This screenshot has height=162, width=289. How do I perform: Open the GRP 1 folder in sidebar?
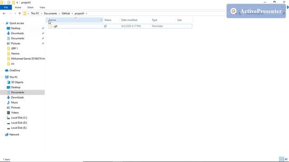click(x=14, y=49)
